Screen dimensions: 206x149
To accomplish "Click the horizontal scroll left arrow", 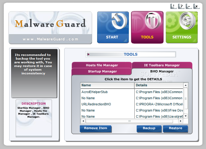I will [x=83, y=121].
